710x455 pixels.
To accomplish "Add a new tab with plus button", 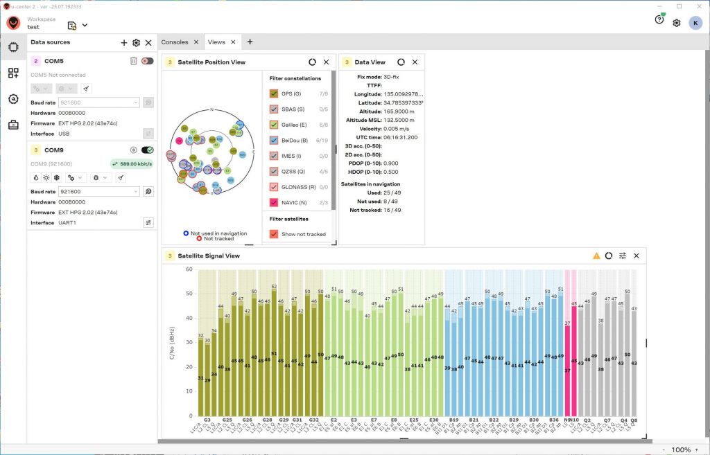I will click(250, 42).
